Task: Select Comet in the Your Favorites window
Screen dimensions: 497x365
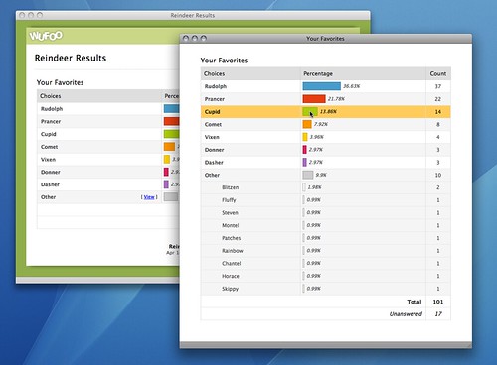Action: point(213,124)
